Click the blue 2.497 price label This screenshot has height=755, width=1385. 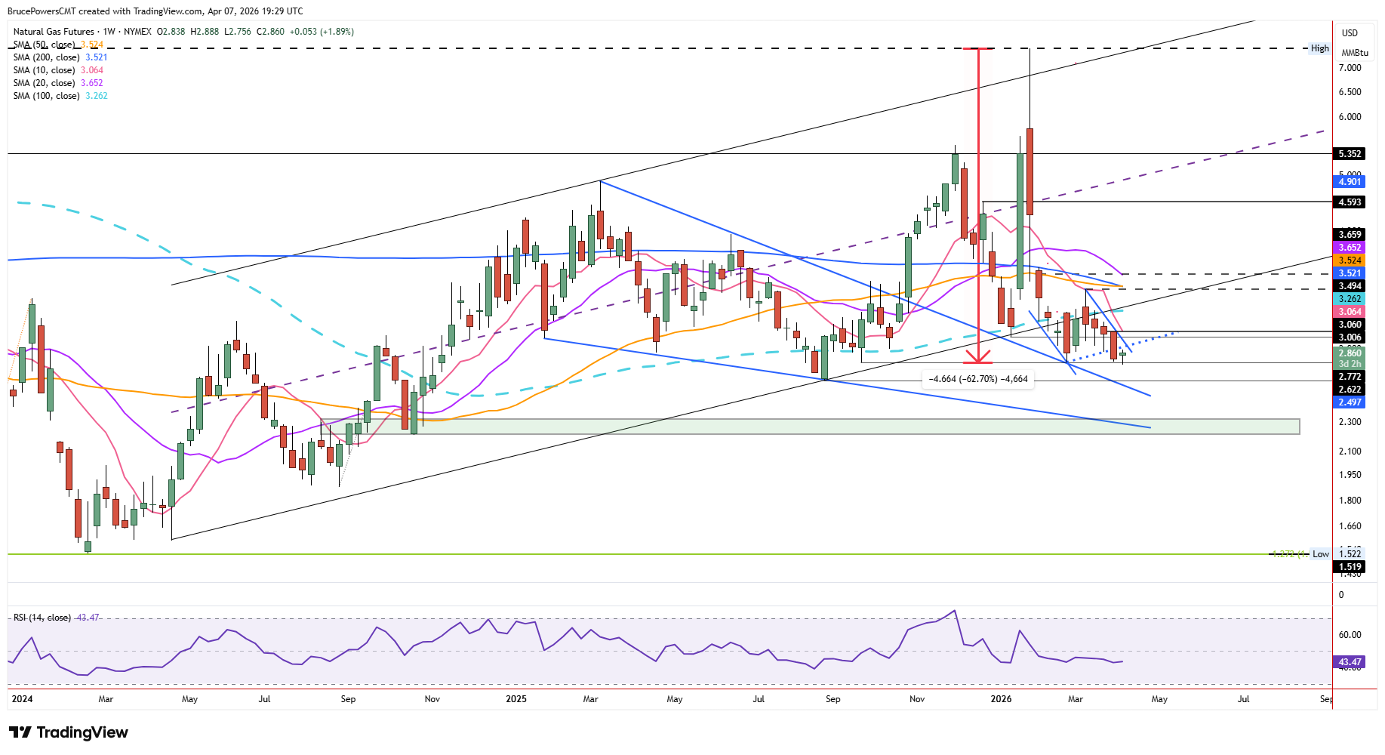tap(1350, 402)
